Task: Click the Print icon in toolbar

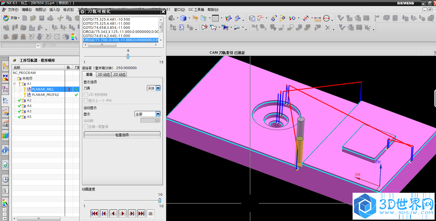Action: 50,18
